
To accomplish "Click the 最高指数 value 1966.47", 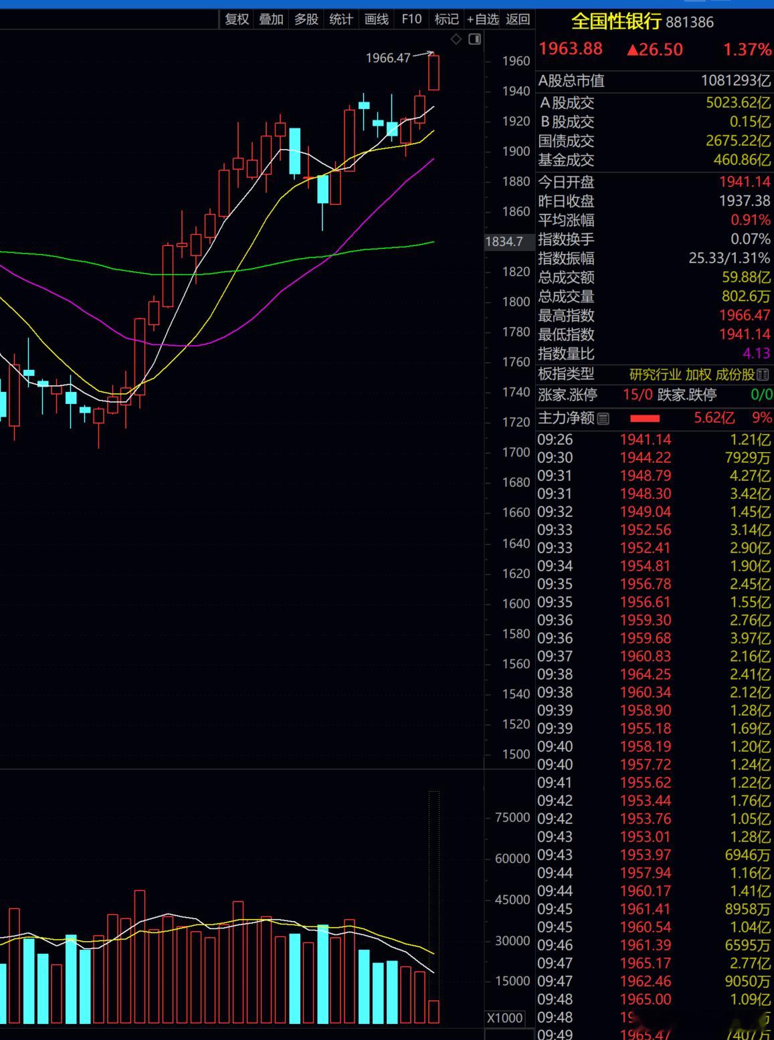I will (x=745, y=316).
